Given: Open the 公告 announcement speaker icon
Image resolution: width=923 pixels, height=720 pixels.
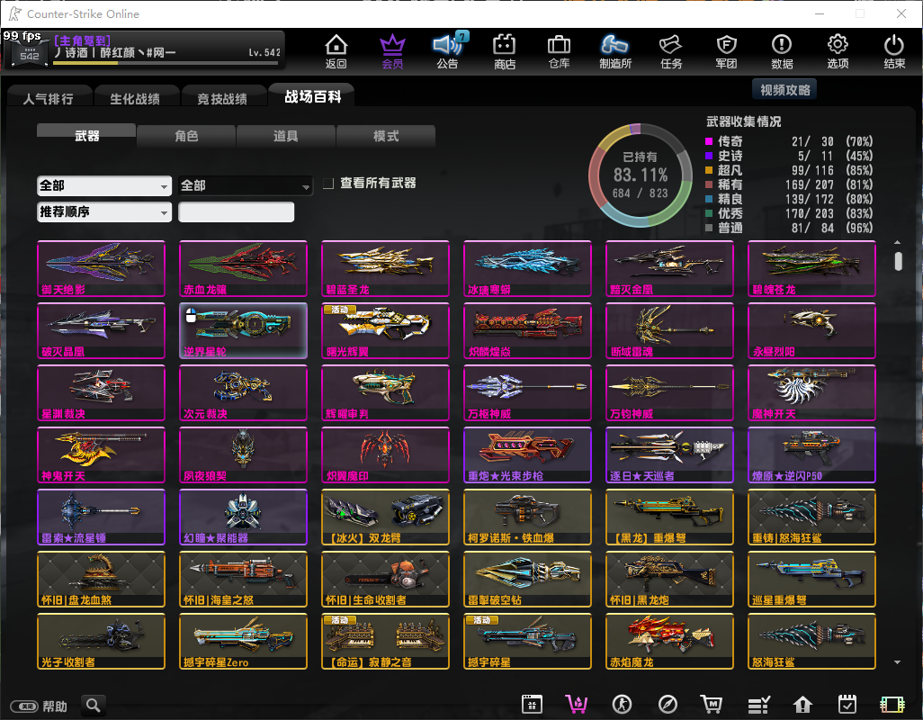Looking at the screenshot, I should [448, 50].
